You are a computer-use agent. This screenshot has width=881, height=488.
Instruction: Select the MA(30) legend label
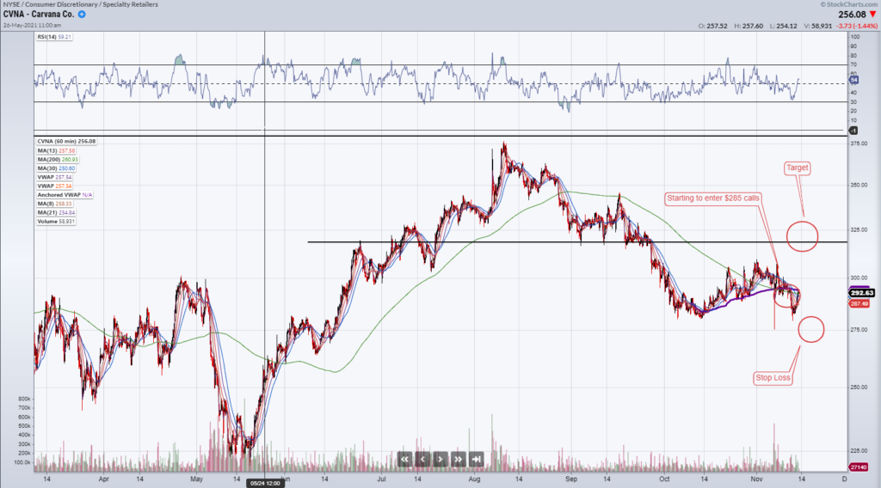(x=56, y=168)
